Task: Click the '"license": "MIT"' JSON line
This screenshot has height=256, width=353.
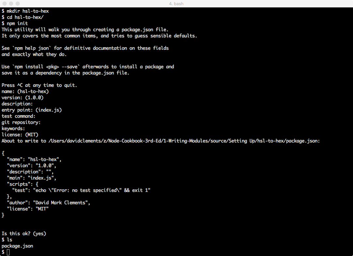Action: tap(28, 209)
